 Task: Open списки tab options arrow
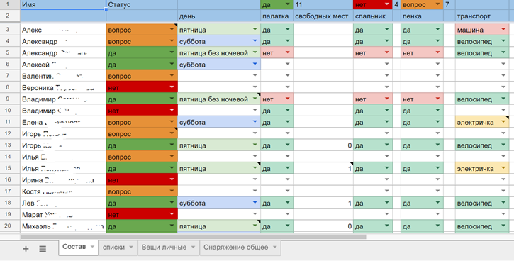click(x=130, y=248)
